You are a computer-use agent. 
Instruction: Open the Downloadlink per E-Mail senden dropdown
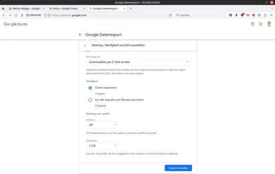point(138,62)
